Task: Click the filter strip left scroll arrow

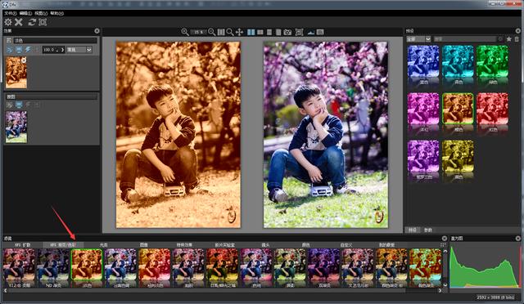Action: (6, 290)
